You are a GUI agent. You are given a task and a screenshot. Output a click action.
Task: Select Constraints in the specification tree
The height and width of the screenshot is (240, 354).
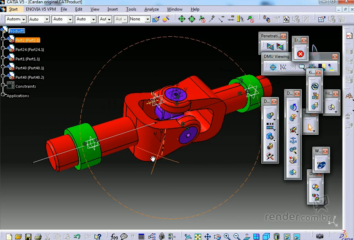(x=25, y=86)
